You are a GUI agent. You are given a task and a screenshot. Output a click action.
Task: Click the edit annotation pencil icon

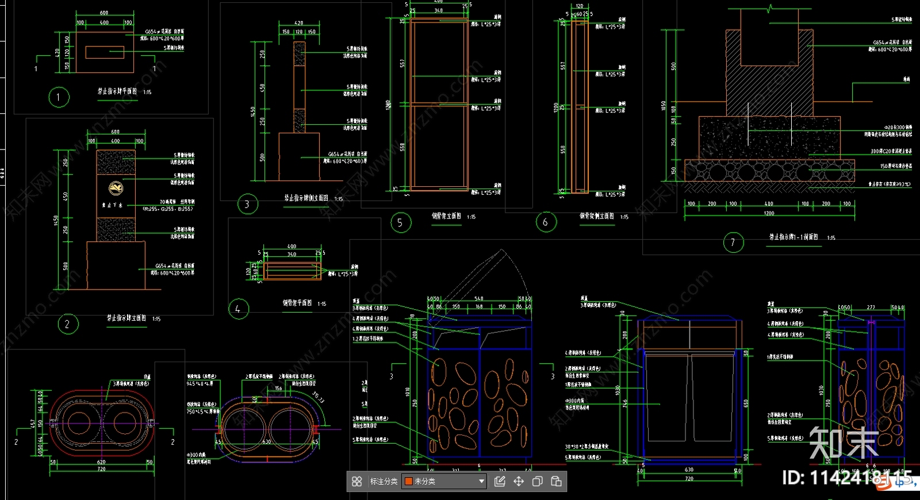[x=500, y=482]
